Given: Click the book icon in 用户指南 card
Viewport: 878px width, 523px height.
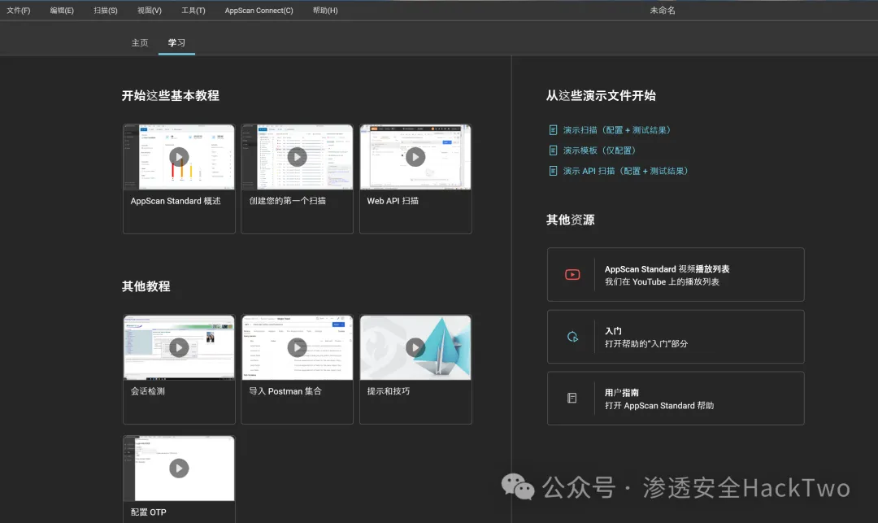Looking at the screenshot, I should coord(572,398).
